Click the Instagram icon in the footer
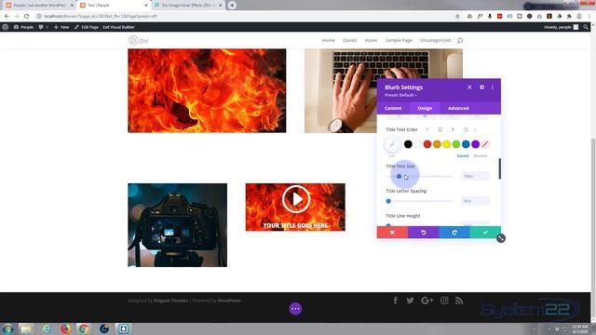Viewport: 596px width, 335px height. click(444, 301)
